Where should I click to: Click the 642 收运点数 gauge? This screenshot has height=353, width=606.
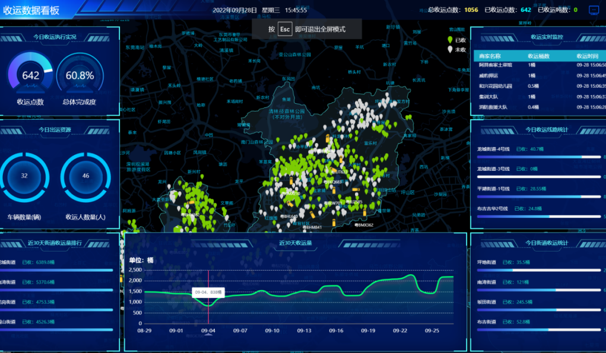[x=30, y=74]
